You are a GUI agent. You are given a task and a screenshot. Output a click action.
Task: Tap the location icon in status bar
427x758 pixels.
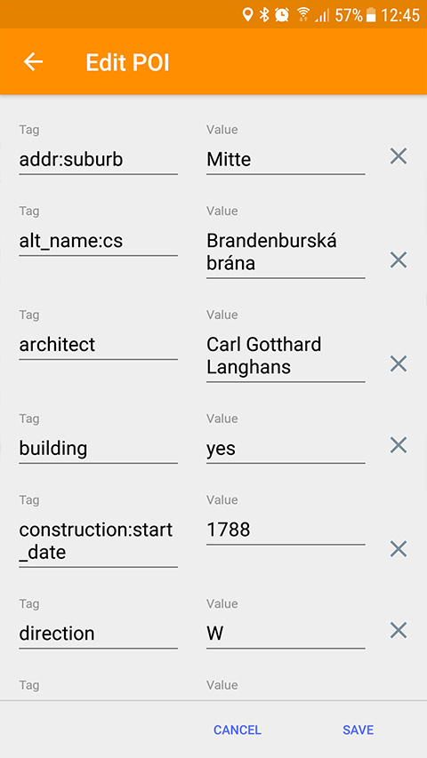(248, 15)
